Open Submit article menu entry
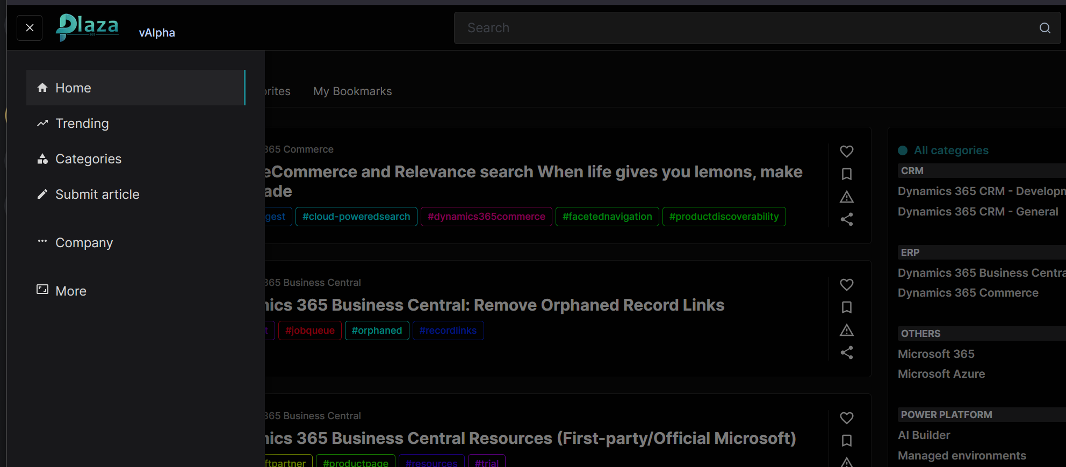Image resolution: width=1066 pixels, height=467 pixels. point(135,194)
